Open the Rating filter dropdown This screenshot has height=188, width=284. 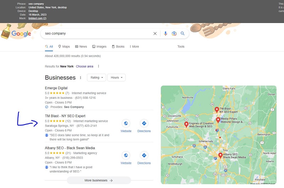click(97, 78)
